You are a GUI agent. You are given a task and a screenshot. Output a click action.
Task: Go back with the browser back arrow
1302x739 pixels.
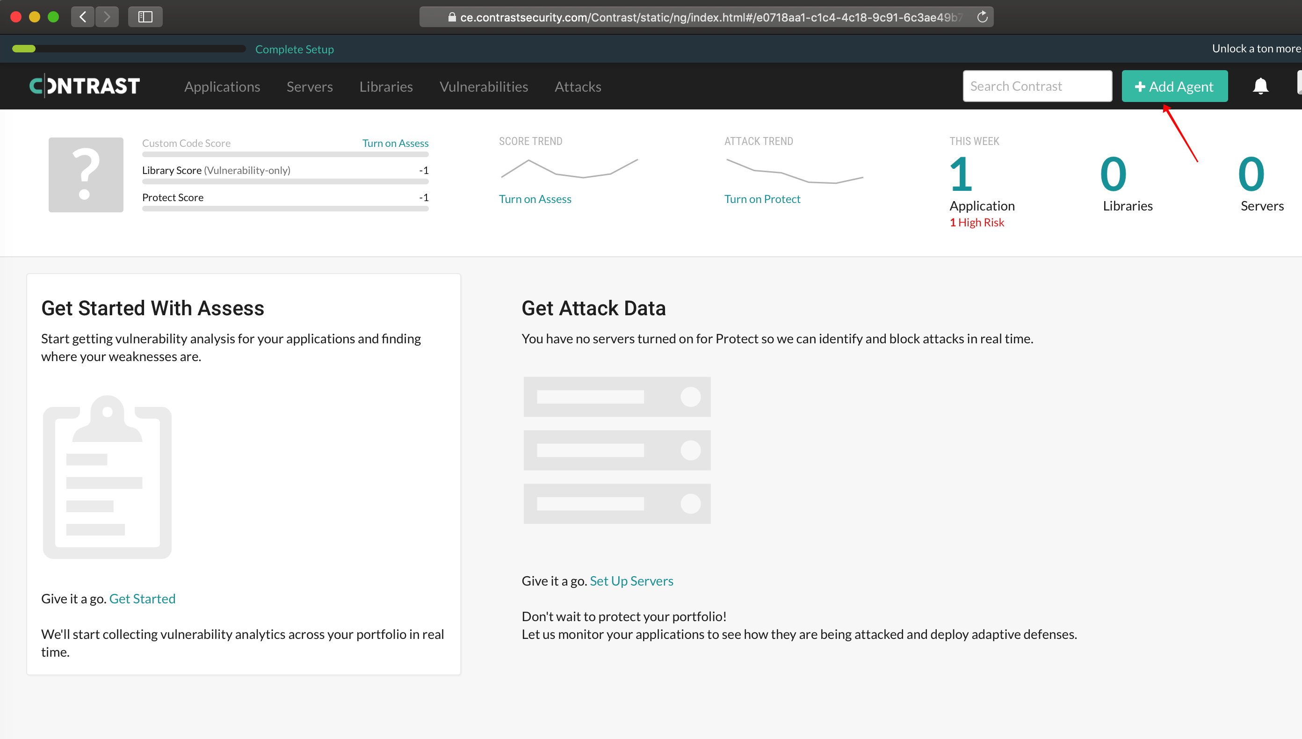[82, 17]
